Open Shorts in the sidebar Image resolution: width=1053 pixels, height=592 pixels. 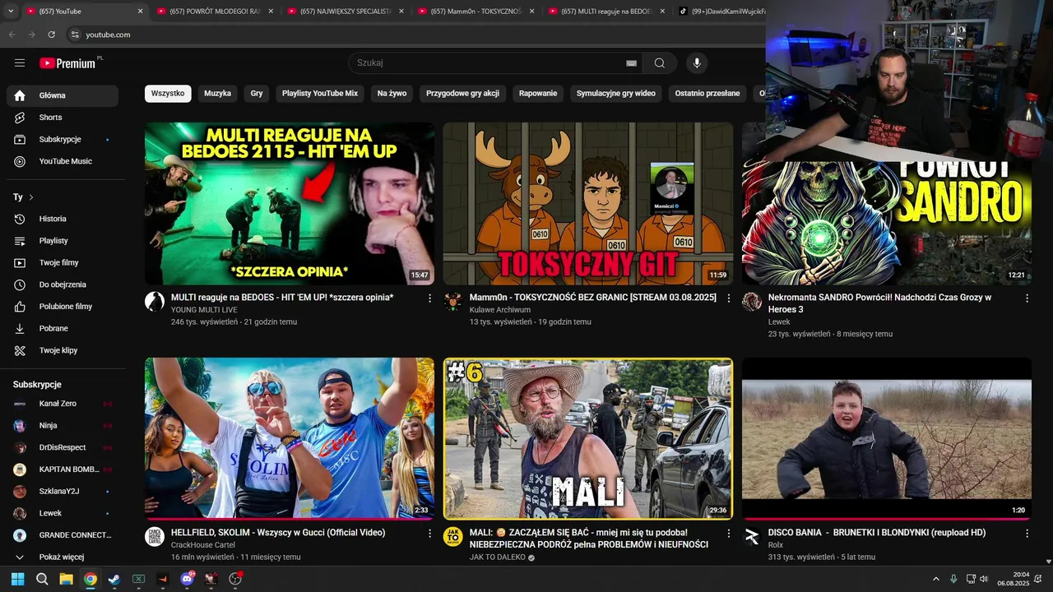point(63,118)
